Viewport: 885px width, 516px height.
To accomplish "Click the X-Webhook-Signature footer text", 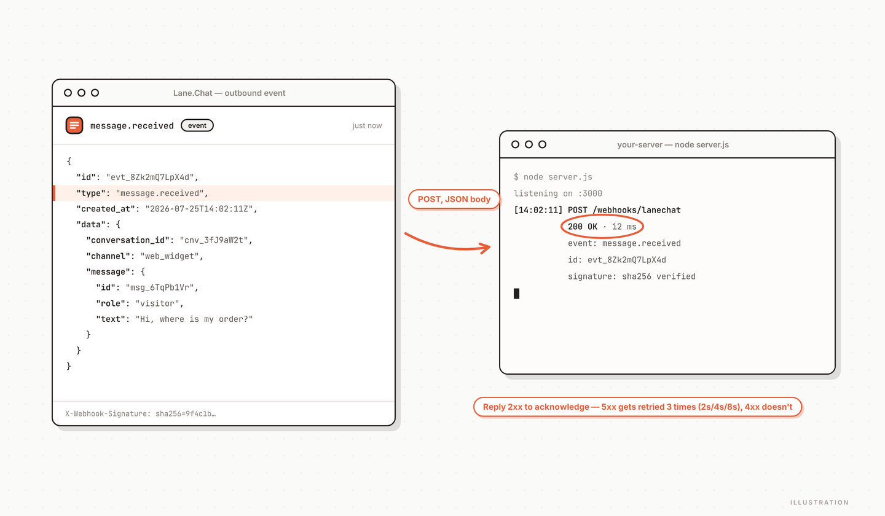I will click(140, 413).
